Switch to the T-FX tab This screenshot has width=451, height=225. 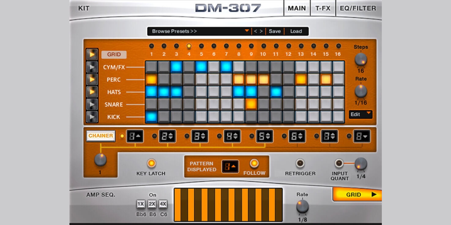pos(323,8)
